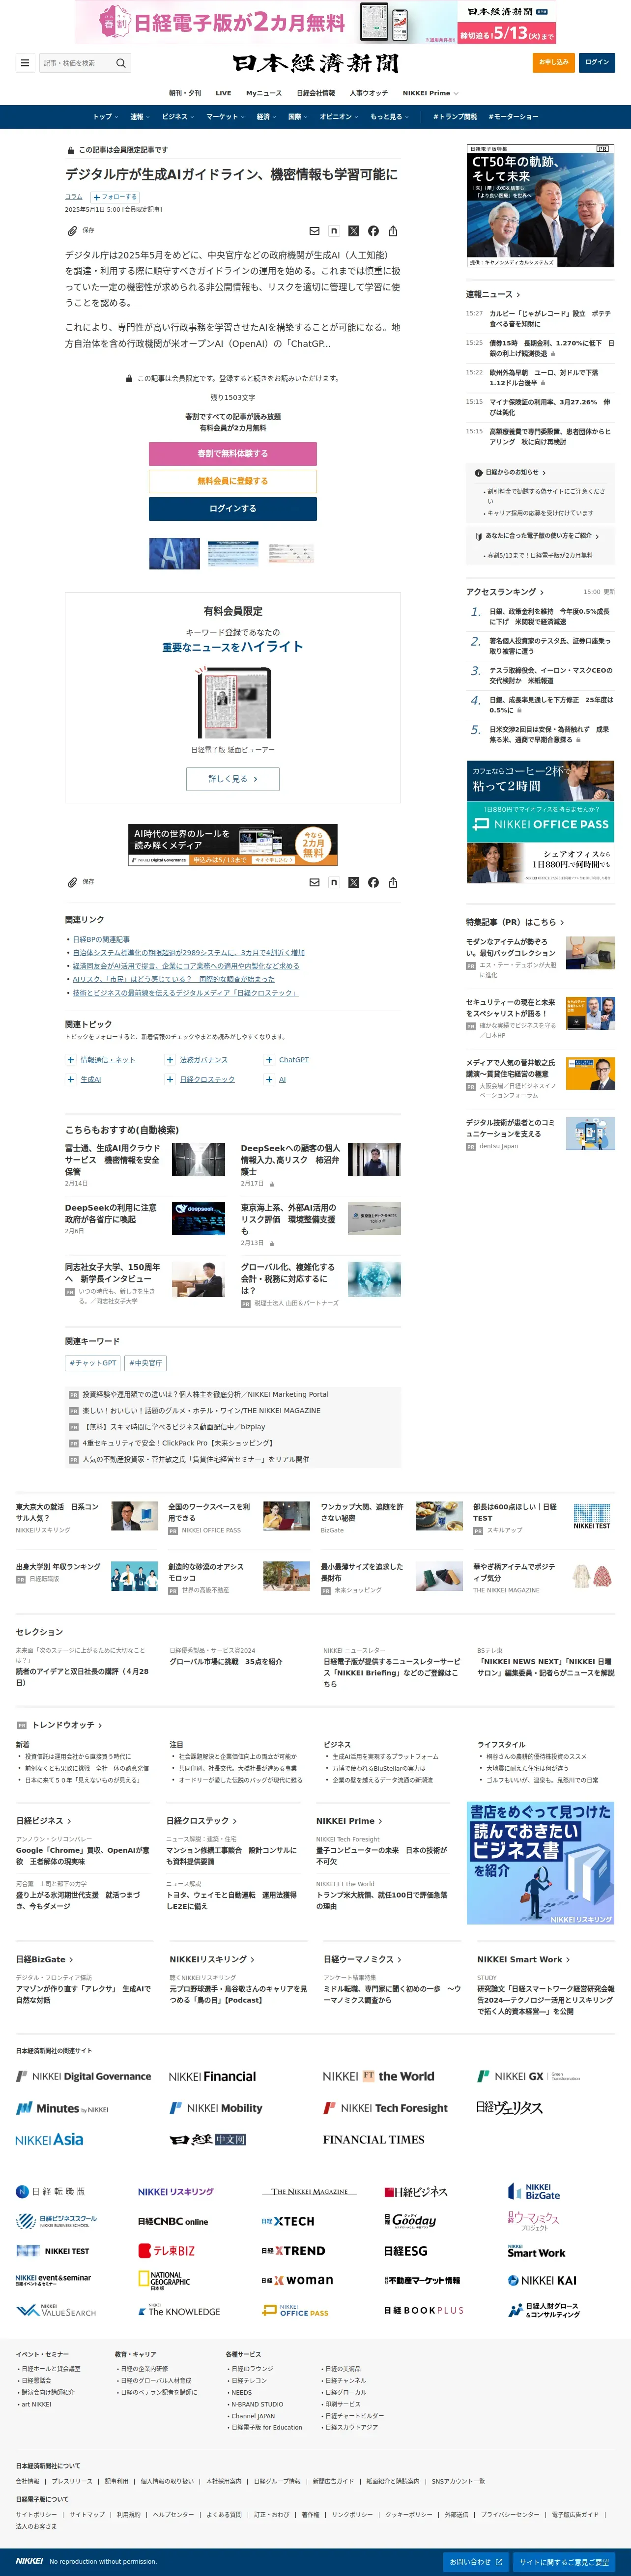Follow the AI topic with its plus button
Screen dimensions: 631x2576
pyautogui.click(x=269, y=1080)
